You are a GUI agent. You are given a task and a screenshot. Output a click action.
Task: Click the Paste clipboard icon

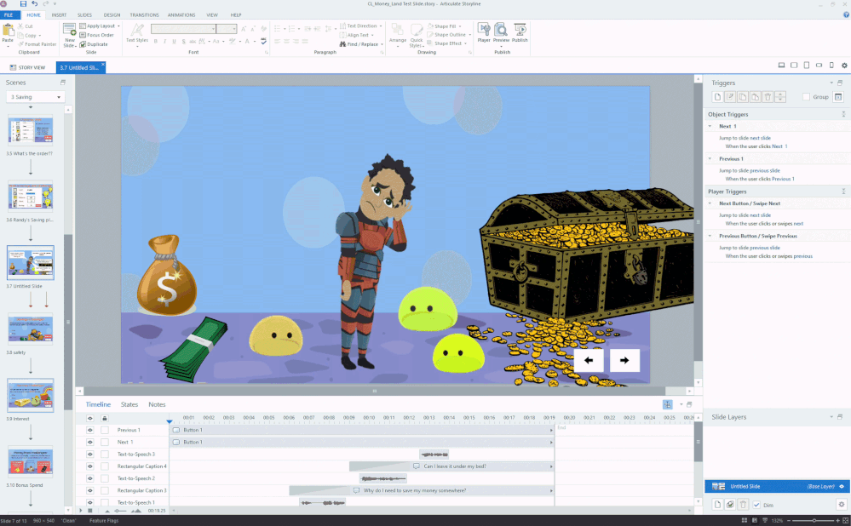click(x=8, y=31)
